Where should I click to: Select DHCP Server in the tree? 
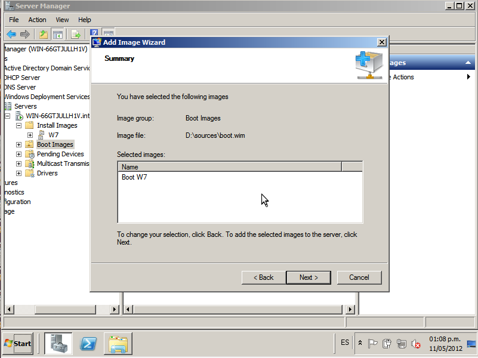coord(22,78)
